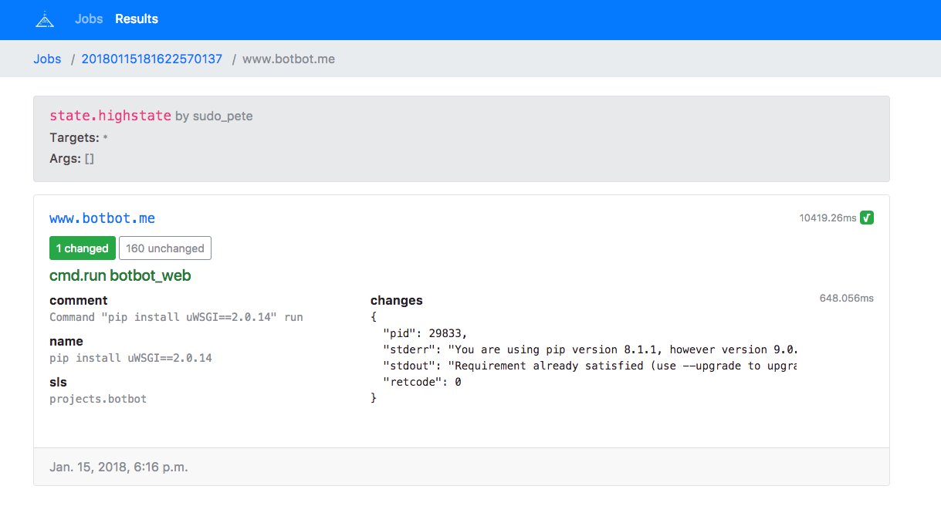Click state.highstate function name
Image resolution: width=941 pixels, height=513 pixels.
[x=110, y=116]
